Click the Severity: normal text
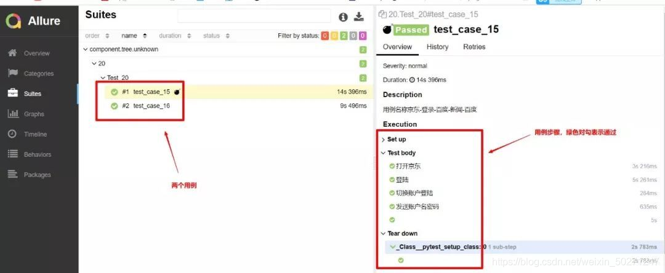The height and width of the screenshot is (273, 665). pos(405,66)
